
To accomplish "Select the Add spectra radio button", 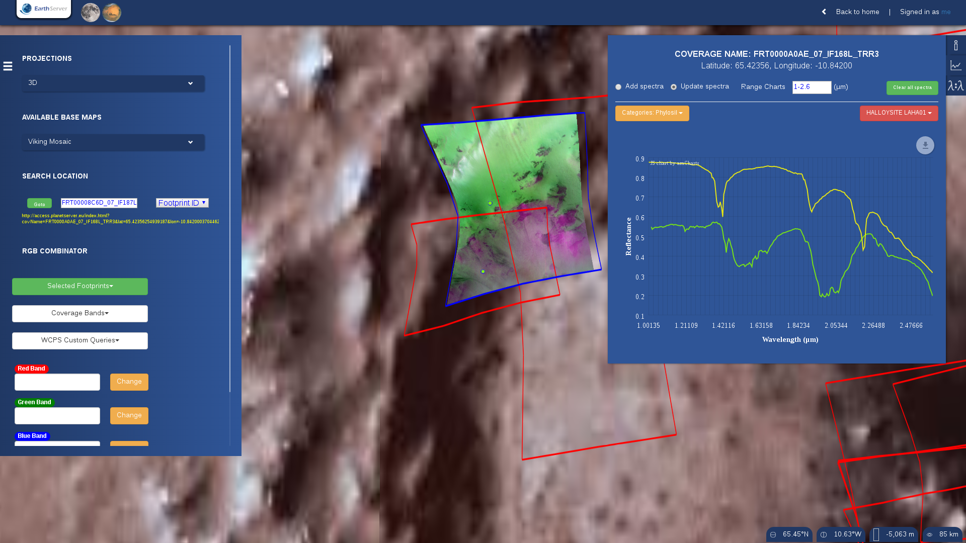I will 618,87.
